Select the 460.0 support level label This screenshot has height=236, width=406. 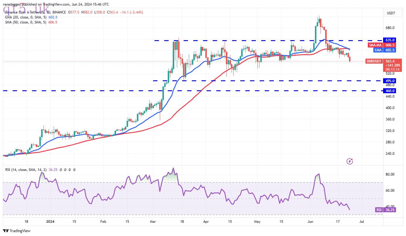pyautogui.click(x=390, y=91)
